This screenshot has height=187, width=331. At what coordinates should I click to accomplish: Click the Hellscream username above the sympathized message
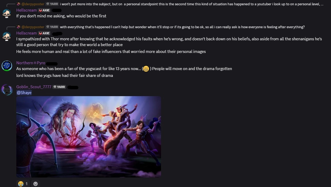pyautogui.click(x=27, y=33)
